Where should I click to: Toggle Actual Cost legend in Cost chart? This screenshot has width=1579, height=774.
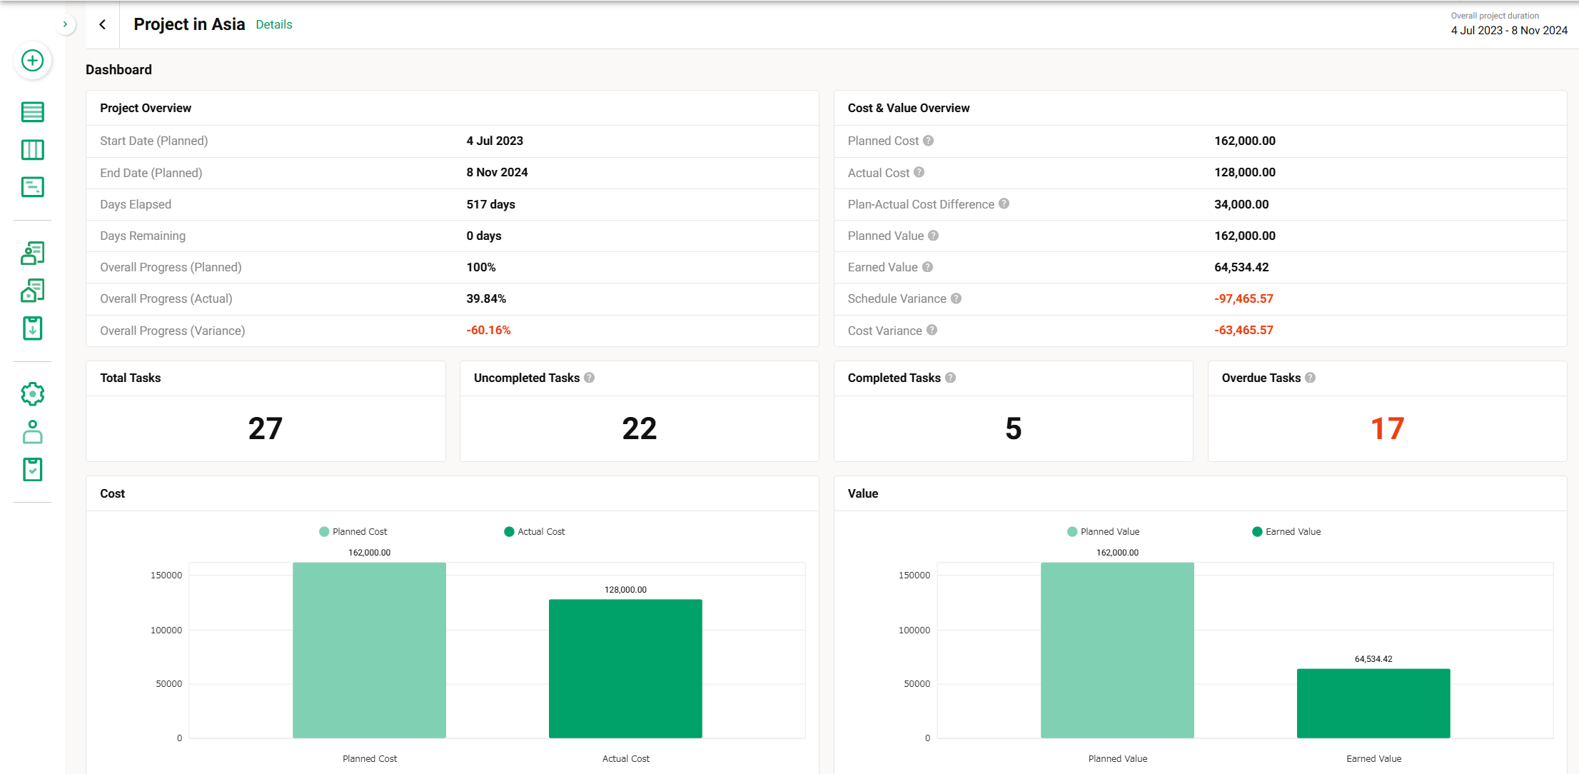(x=535, y=532)
